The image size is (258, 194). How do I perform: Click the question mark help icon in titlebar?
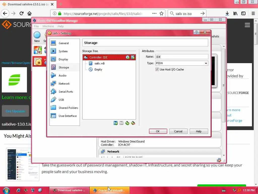[196, 32]
